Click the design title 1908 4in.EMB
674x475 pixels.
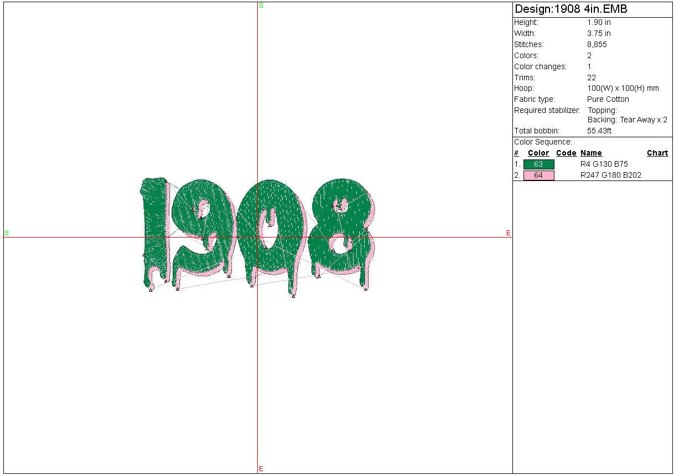pyautogui.click(x=571, y=9)
